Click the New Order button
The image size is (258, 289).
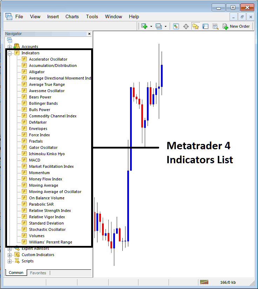tap(236, 26)
